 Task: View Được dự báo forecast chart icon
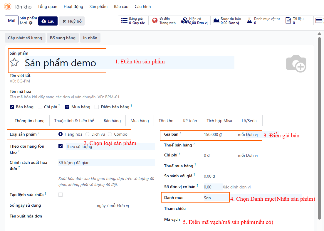point(216,21)
